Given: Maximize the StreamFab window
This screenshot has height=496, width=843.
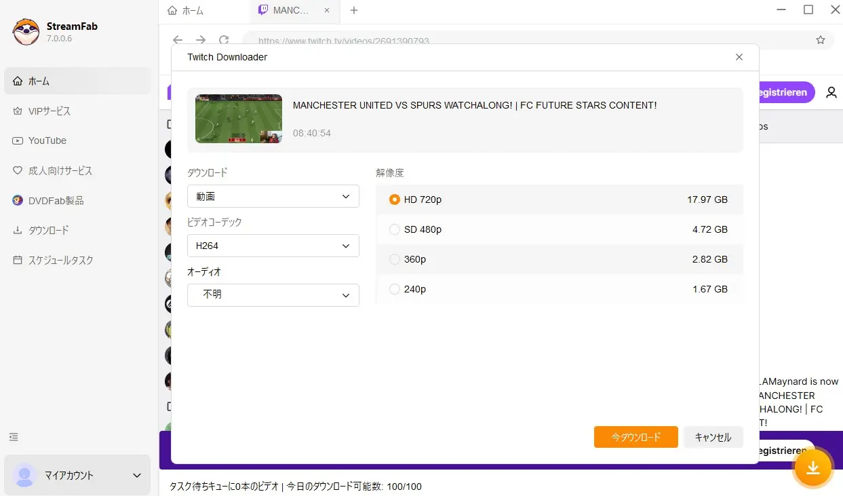Looking at the screenshot, I should coord(808,9).
